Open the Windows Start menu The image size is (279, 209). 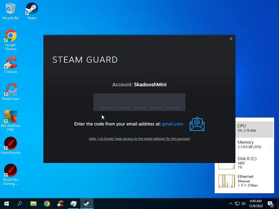pos(7,204)
